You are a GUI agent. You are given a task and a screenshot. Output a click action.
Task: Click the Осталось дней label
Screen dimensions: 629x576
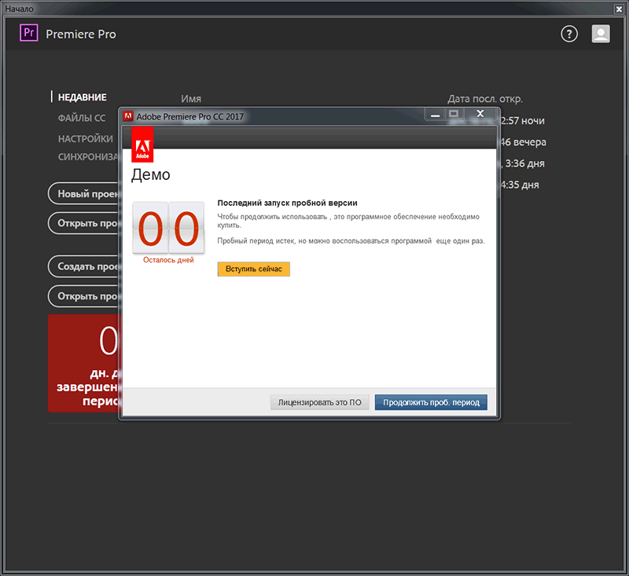[168, 260]
